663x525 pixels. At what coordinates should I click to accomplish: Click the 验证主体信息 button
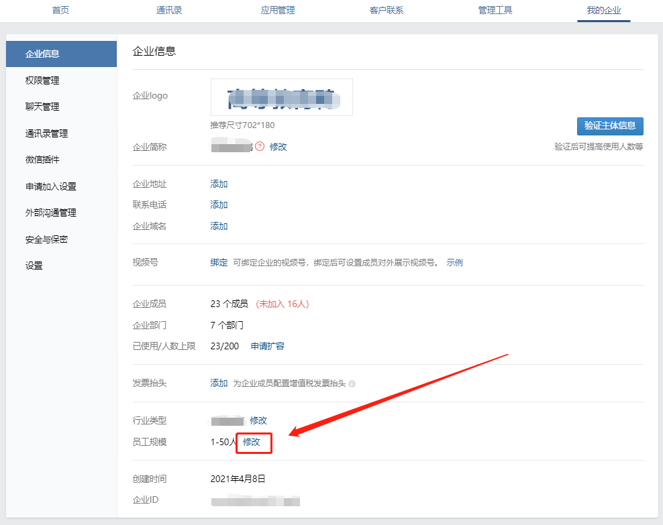tap(609, 126)
